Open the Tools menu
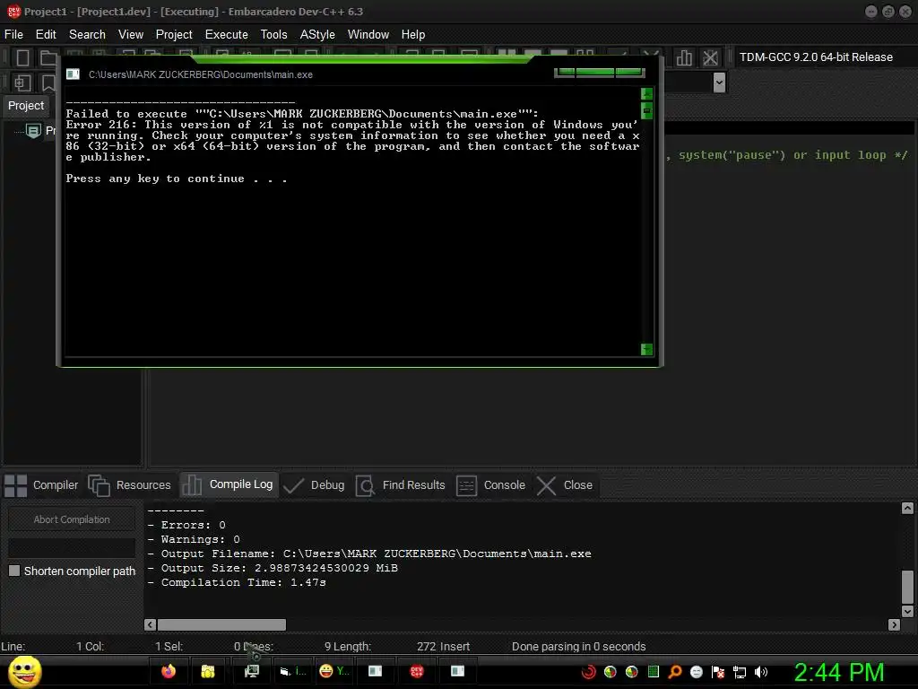Image resolution: width=918 pixels, height=689 pixels. 274,35
